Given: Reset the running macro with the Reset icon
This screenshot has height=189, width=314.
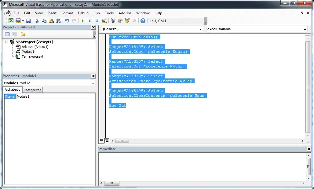Looking at the screenshot, I should coord(97,20).
